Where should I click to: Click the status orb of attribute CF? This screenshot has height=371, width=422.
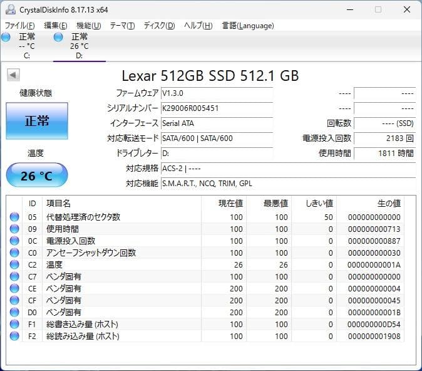click(14, 300)
